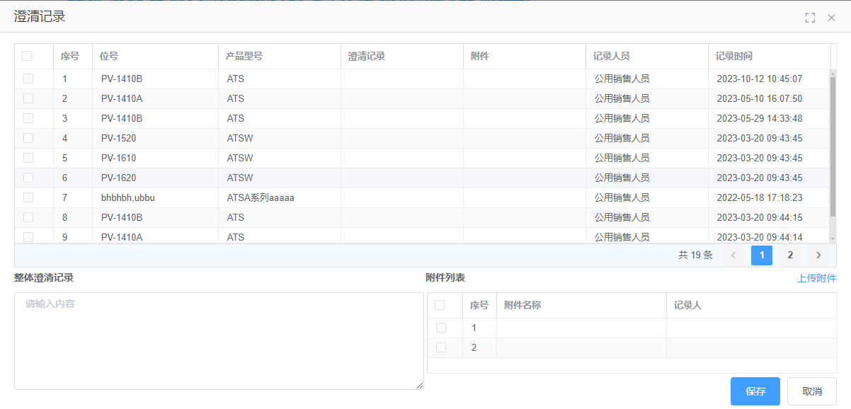851x409 pixels.
Task: Click the 保存 button
Action: [755, 391]
